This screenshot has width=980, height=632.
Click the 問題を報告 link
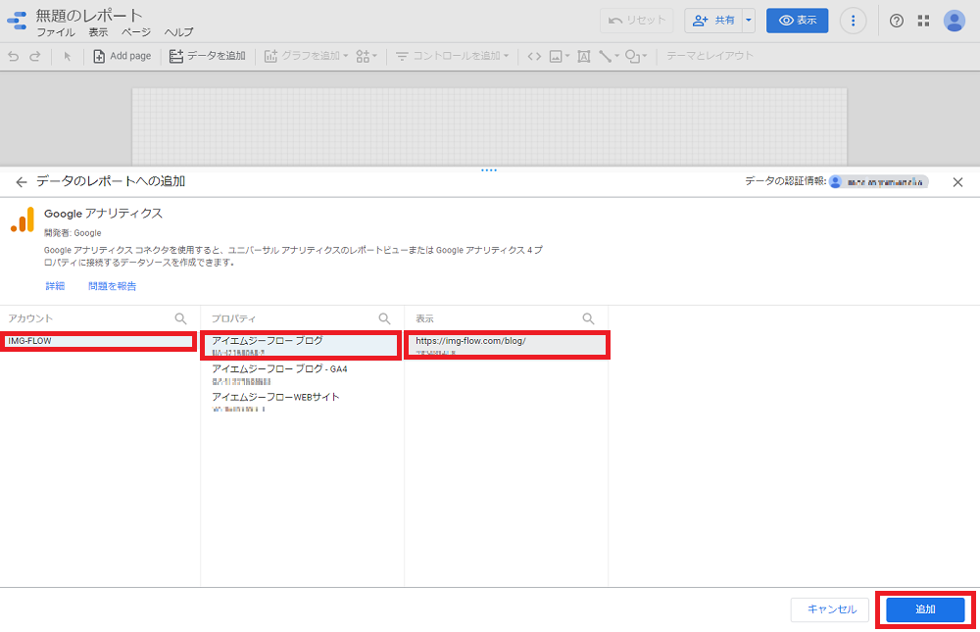pyautogui.click(x=112, y=286)
